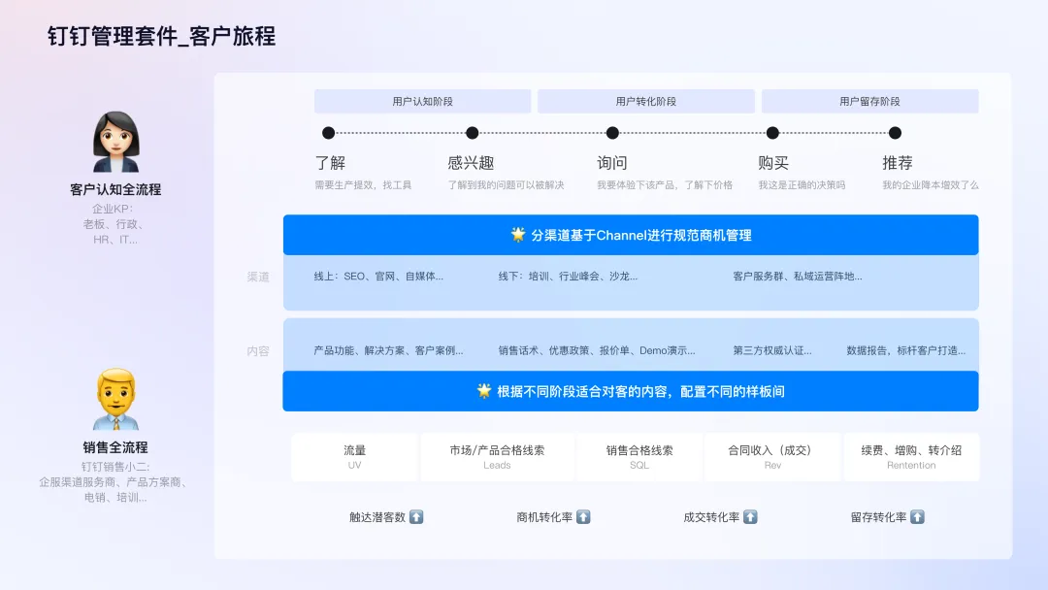1048x590 pixels.
Task: Click the 续费、增购、转介绍 card
Action: pos(911,457)
